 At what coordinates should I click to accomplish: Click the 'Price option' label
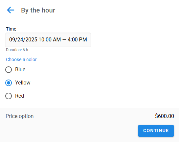(20, 116)
